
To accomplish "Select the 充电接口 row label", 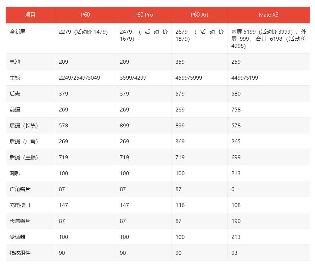I will pyautogui.click(x=20, y=205).
